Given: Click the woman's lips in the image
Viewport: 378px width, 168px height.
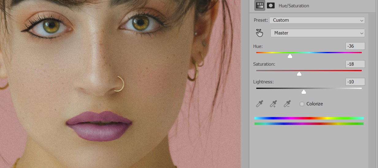Looking at the screenshot, I should pyautogui.click(x=99, y=126).
